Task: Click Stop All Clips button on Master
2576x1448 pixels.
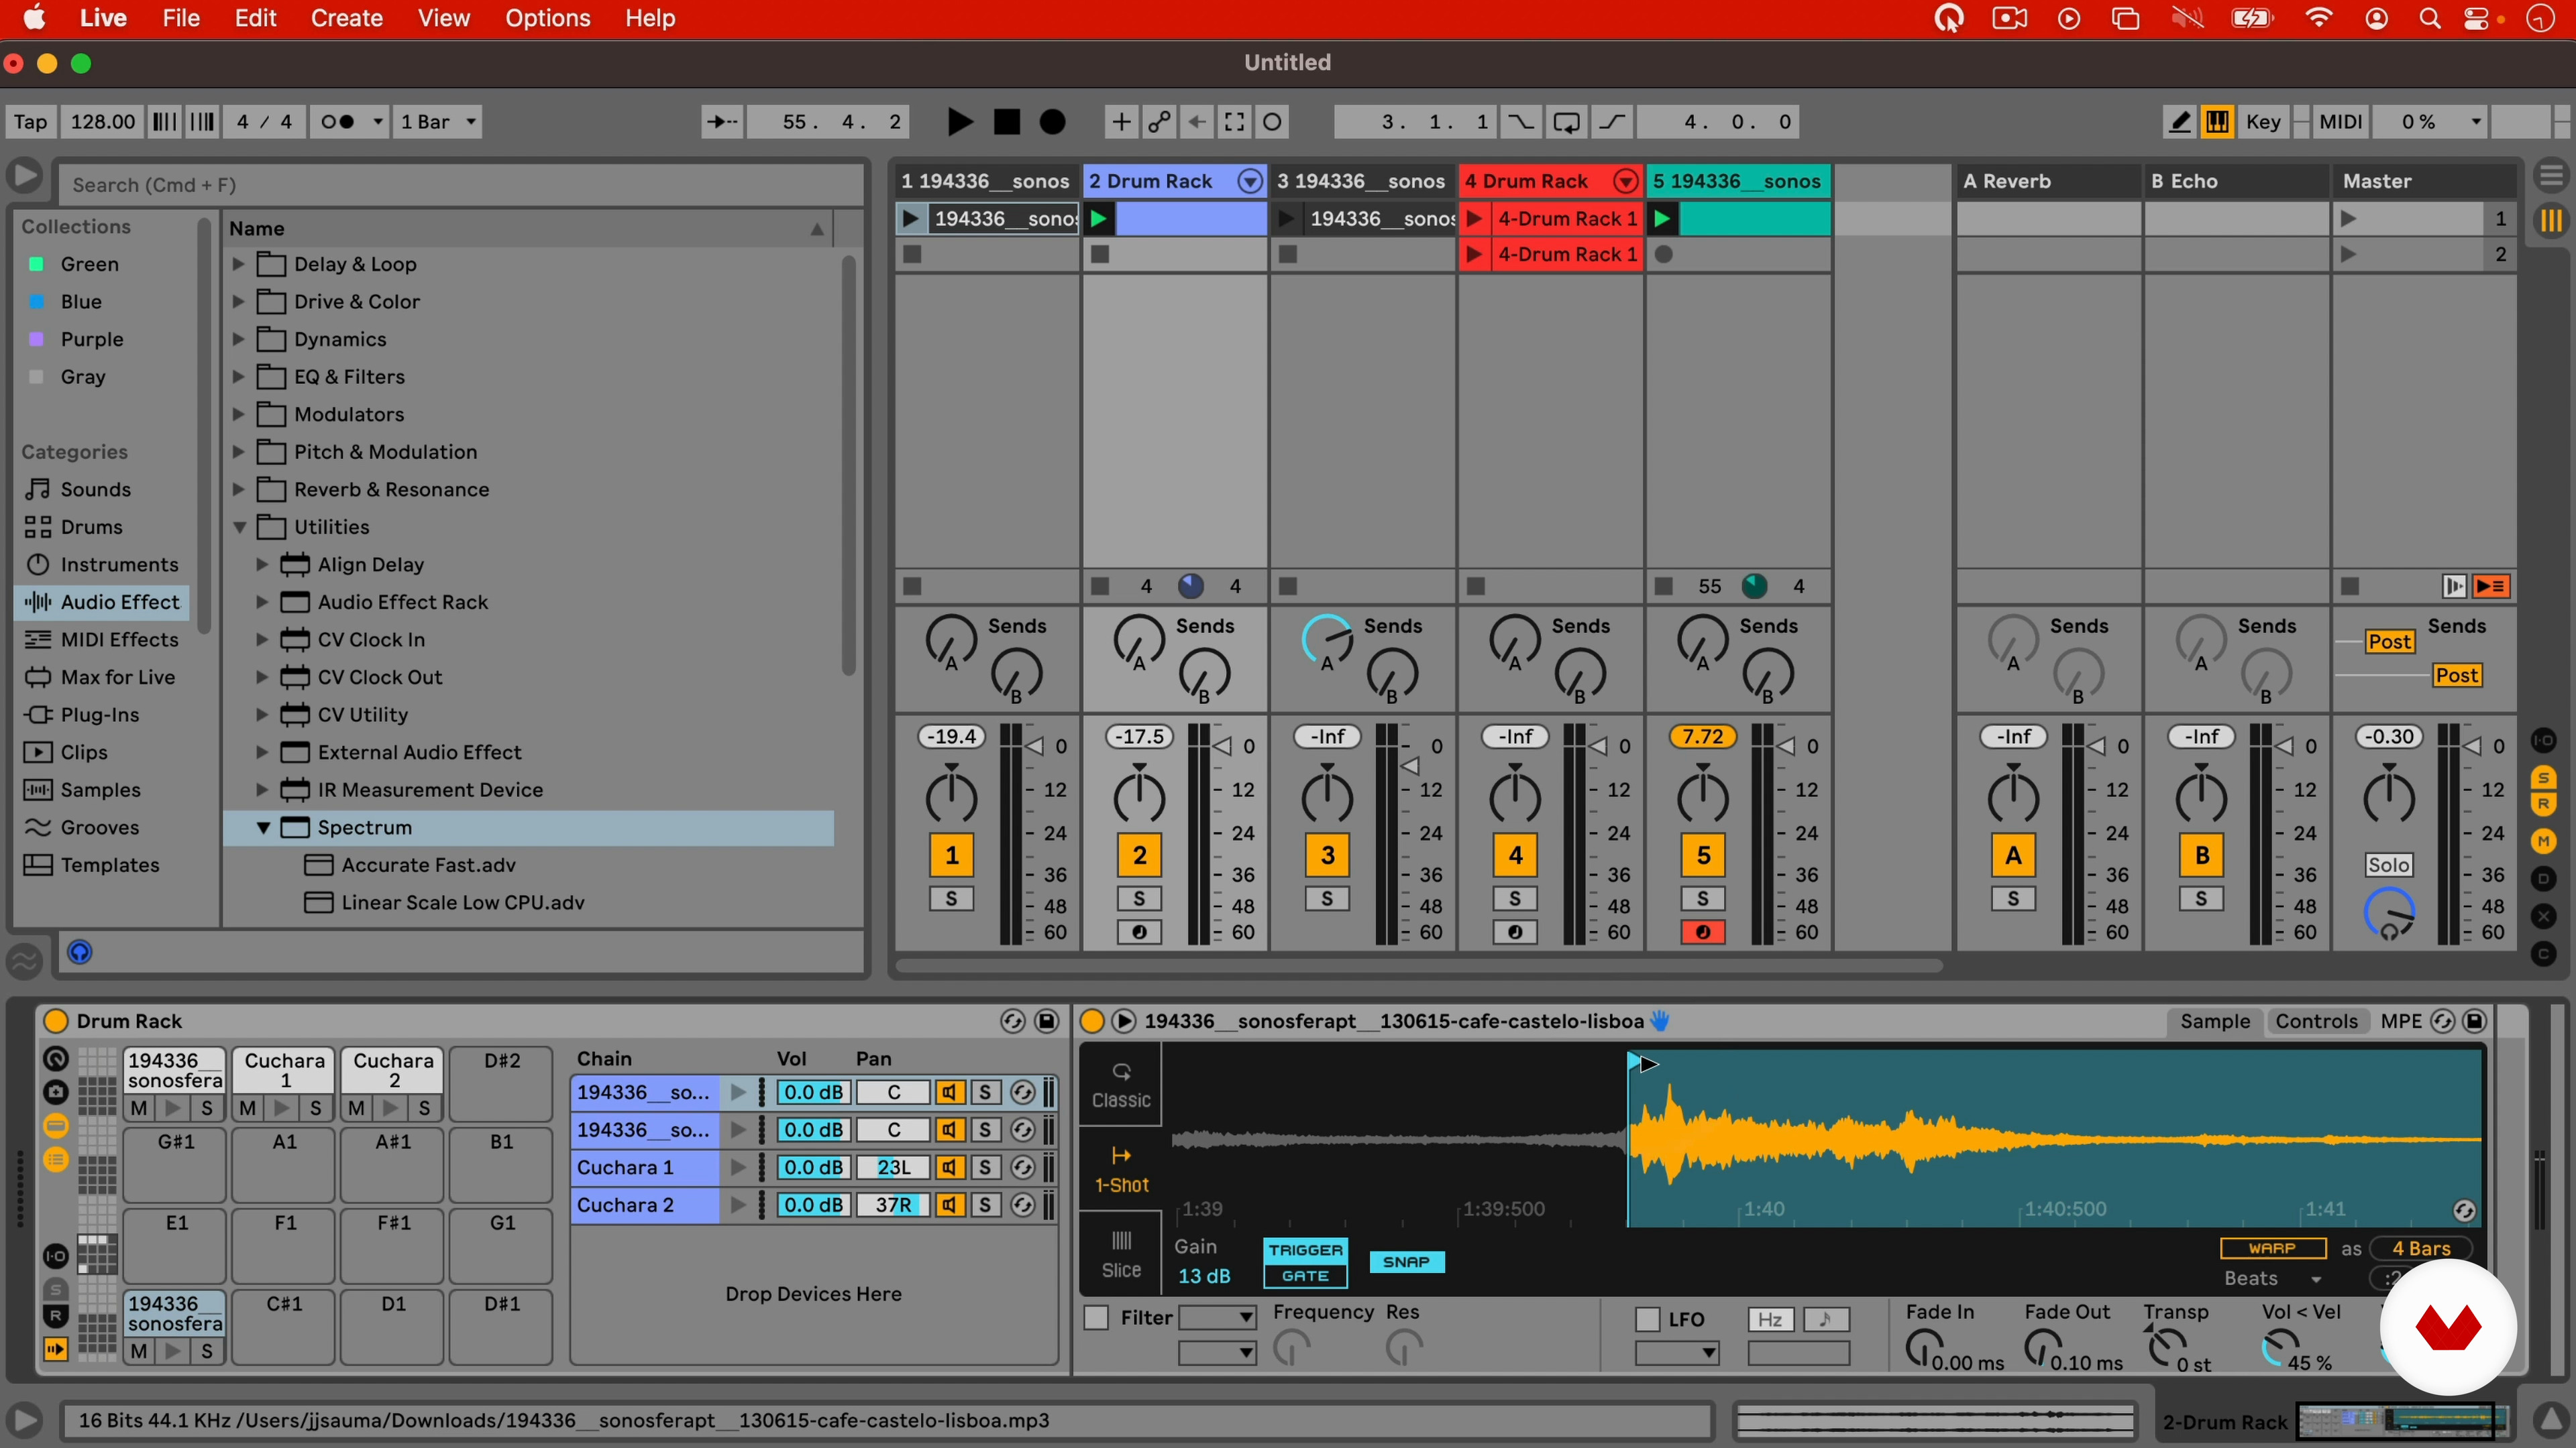Action: click(x=2350, y=587)
